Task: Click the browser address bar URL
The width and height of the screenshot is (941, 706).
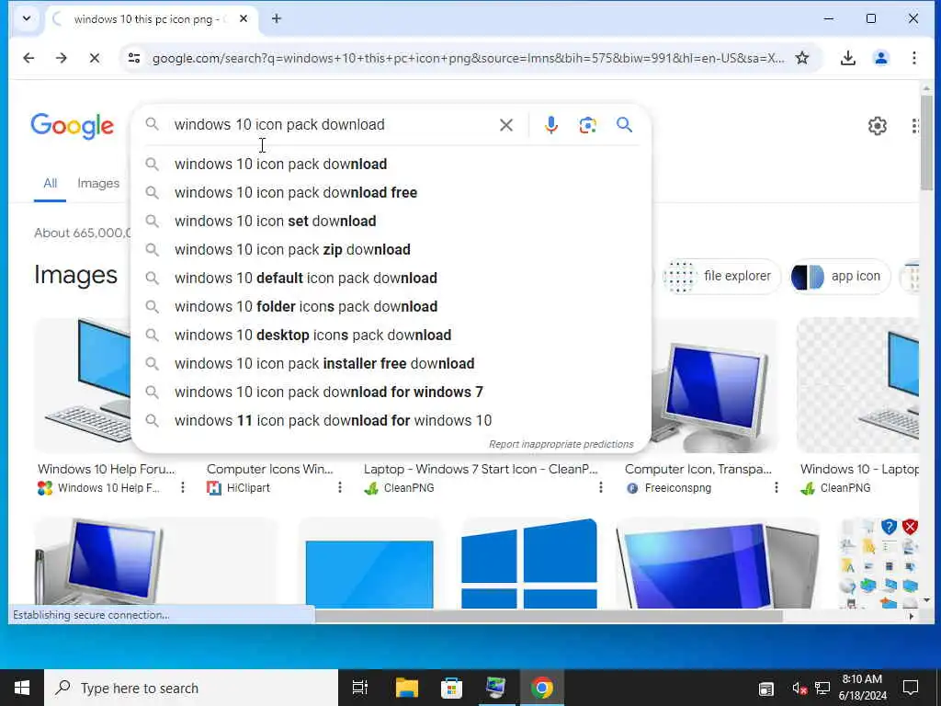Action: pos(468,58)
